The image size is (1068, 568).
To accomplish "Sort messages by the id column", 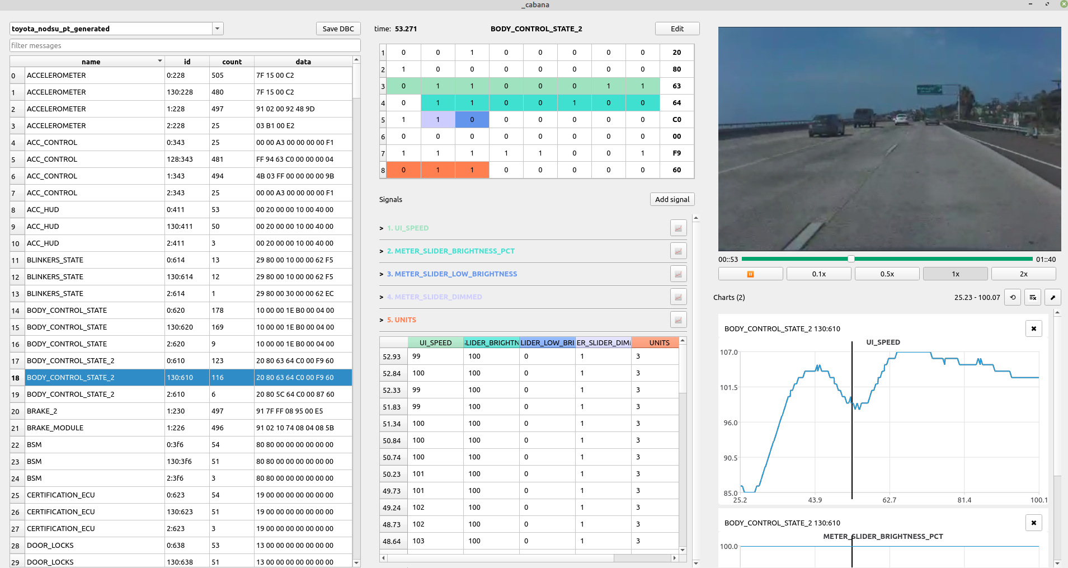I will pos(187,62).
